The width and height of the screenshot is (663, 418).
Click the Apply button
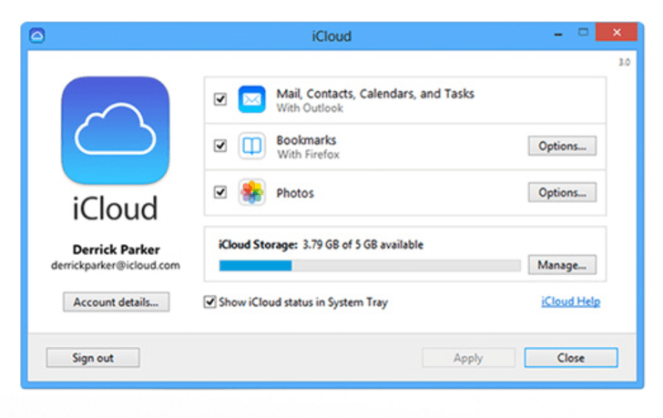[x=468, y=358]
